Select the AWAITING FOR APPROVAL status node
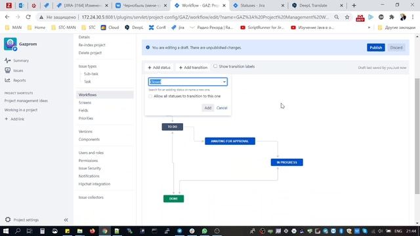The height and width of the screenshot is (236, 420). coord(230,141)
